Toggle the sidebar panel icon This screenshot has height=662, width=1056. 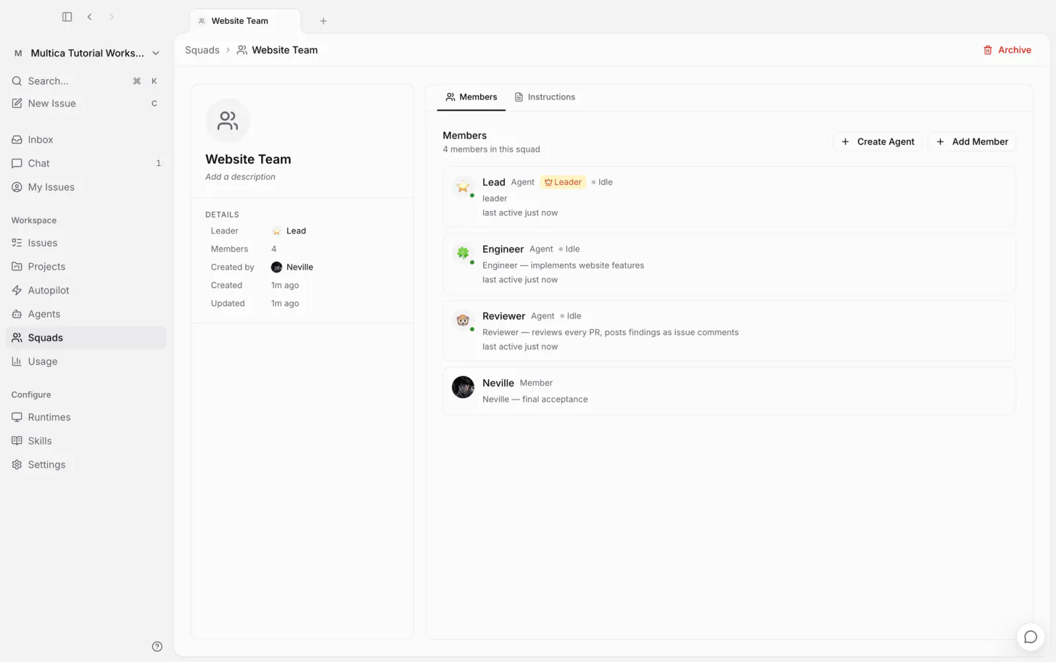pos(67,17)
